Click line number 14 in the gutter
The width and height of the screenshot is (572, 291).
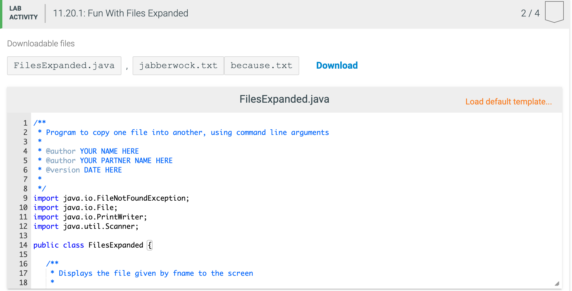click(x=23, y=245)
